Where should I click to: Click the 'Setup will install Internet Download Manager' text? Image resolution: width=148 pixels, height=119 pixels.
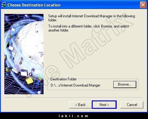coord(92,18)
